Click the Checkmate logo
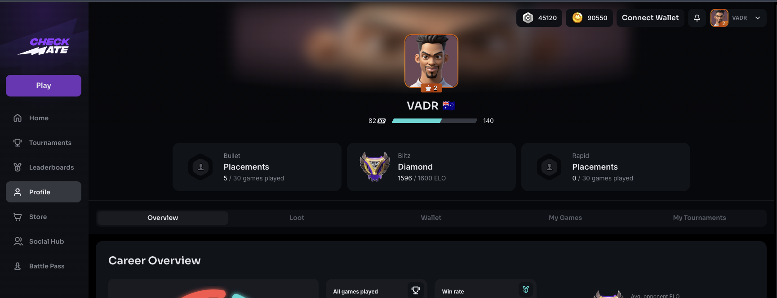This screenshot has height=298, width=777. tap(44, 46)
